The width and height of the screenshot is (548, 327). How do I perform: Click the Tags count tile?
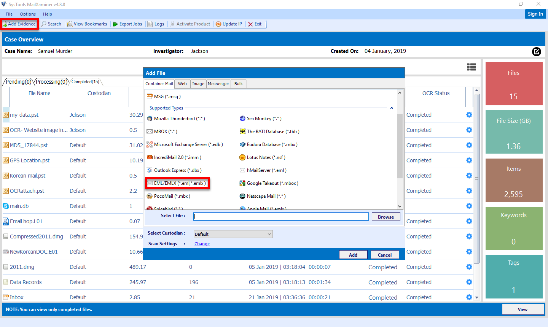514,277
